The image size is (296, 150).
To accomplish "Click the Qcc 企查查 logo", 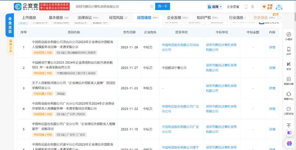I will tap(26, 7).
